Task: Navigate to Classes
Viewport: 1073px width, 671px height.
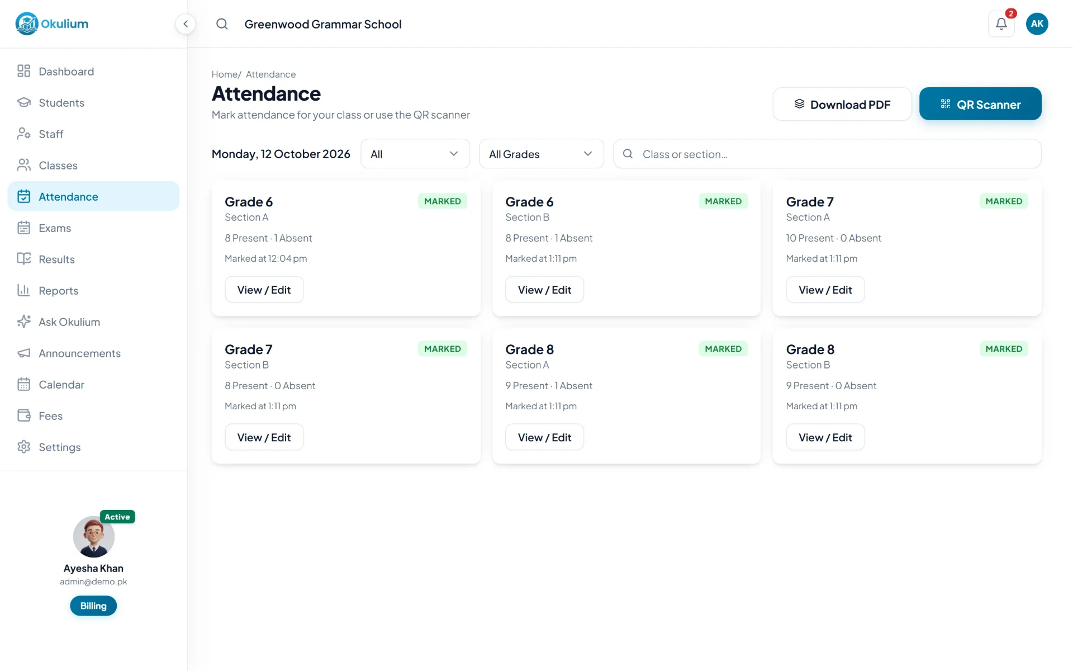Action: [93, 166]
